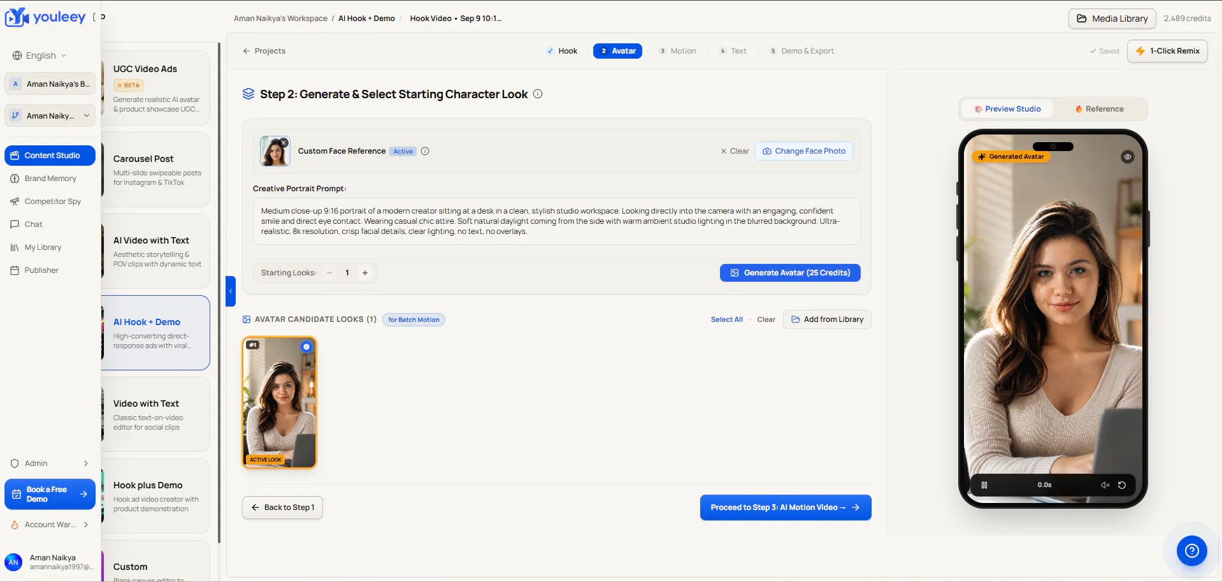Viewport: 1222px width, 582px height.
Task: Open My Library in the sidebar
Action: [50, 247]
